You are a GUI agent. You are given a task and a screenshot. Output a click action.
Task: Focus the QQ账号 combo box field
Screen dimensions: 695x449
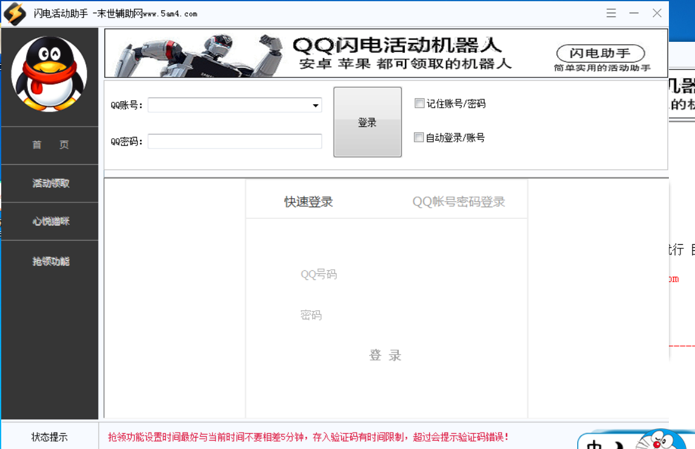click(234, 105)
